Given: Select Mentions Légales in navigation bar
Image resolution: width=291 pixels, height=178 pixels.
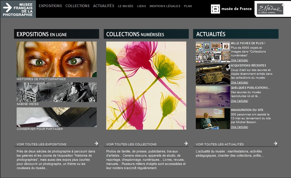Looking at the screenshot, I should tap(165, 6).
